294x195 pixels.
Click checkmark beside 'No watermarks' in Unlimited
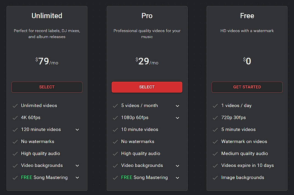[15, 142]
